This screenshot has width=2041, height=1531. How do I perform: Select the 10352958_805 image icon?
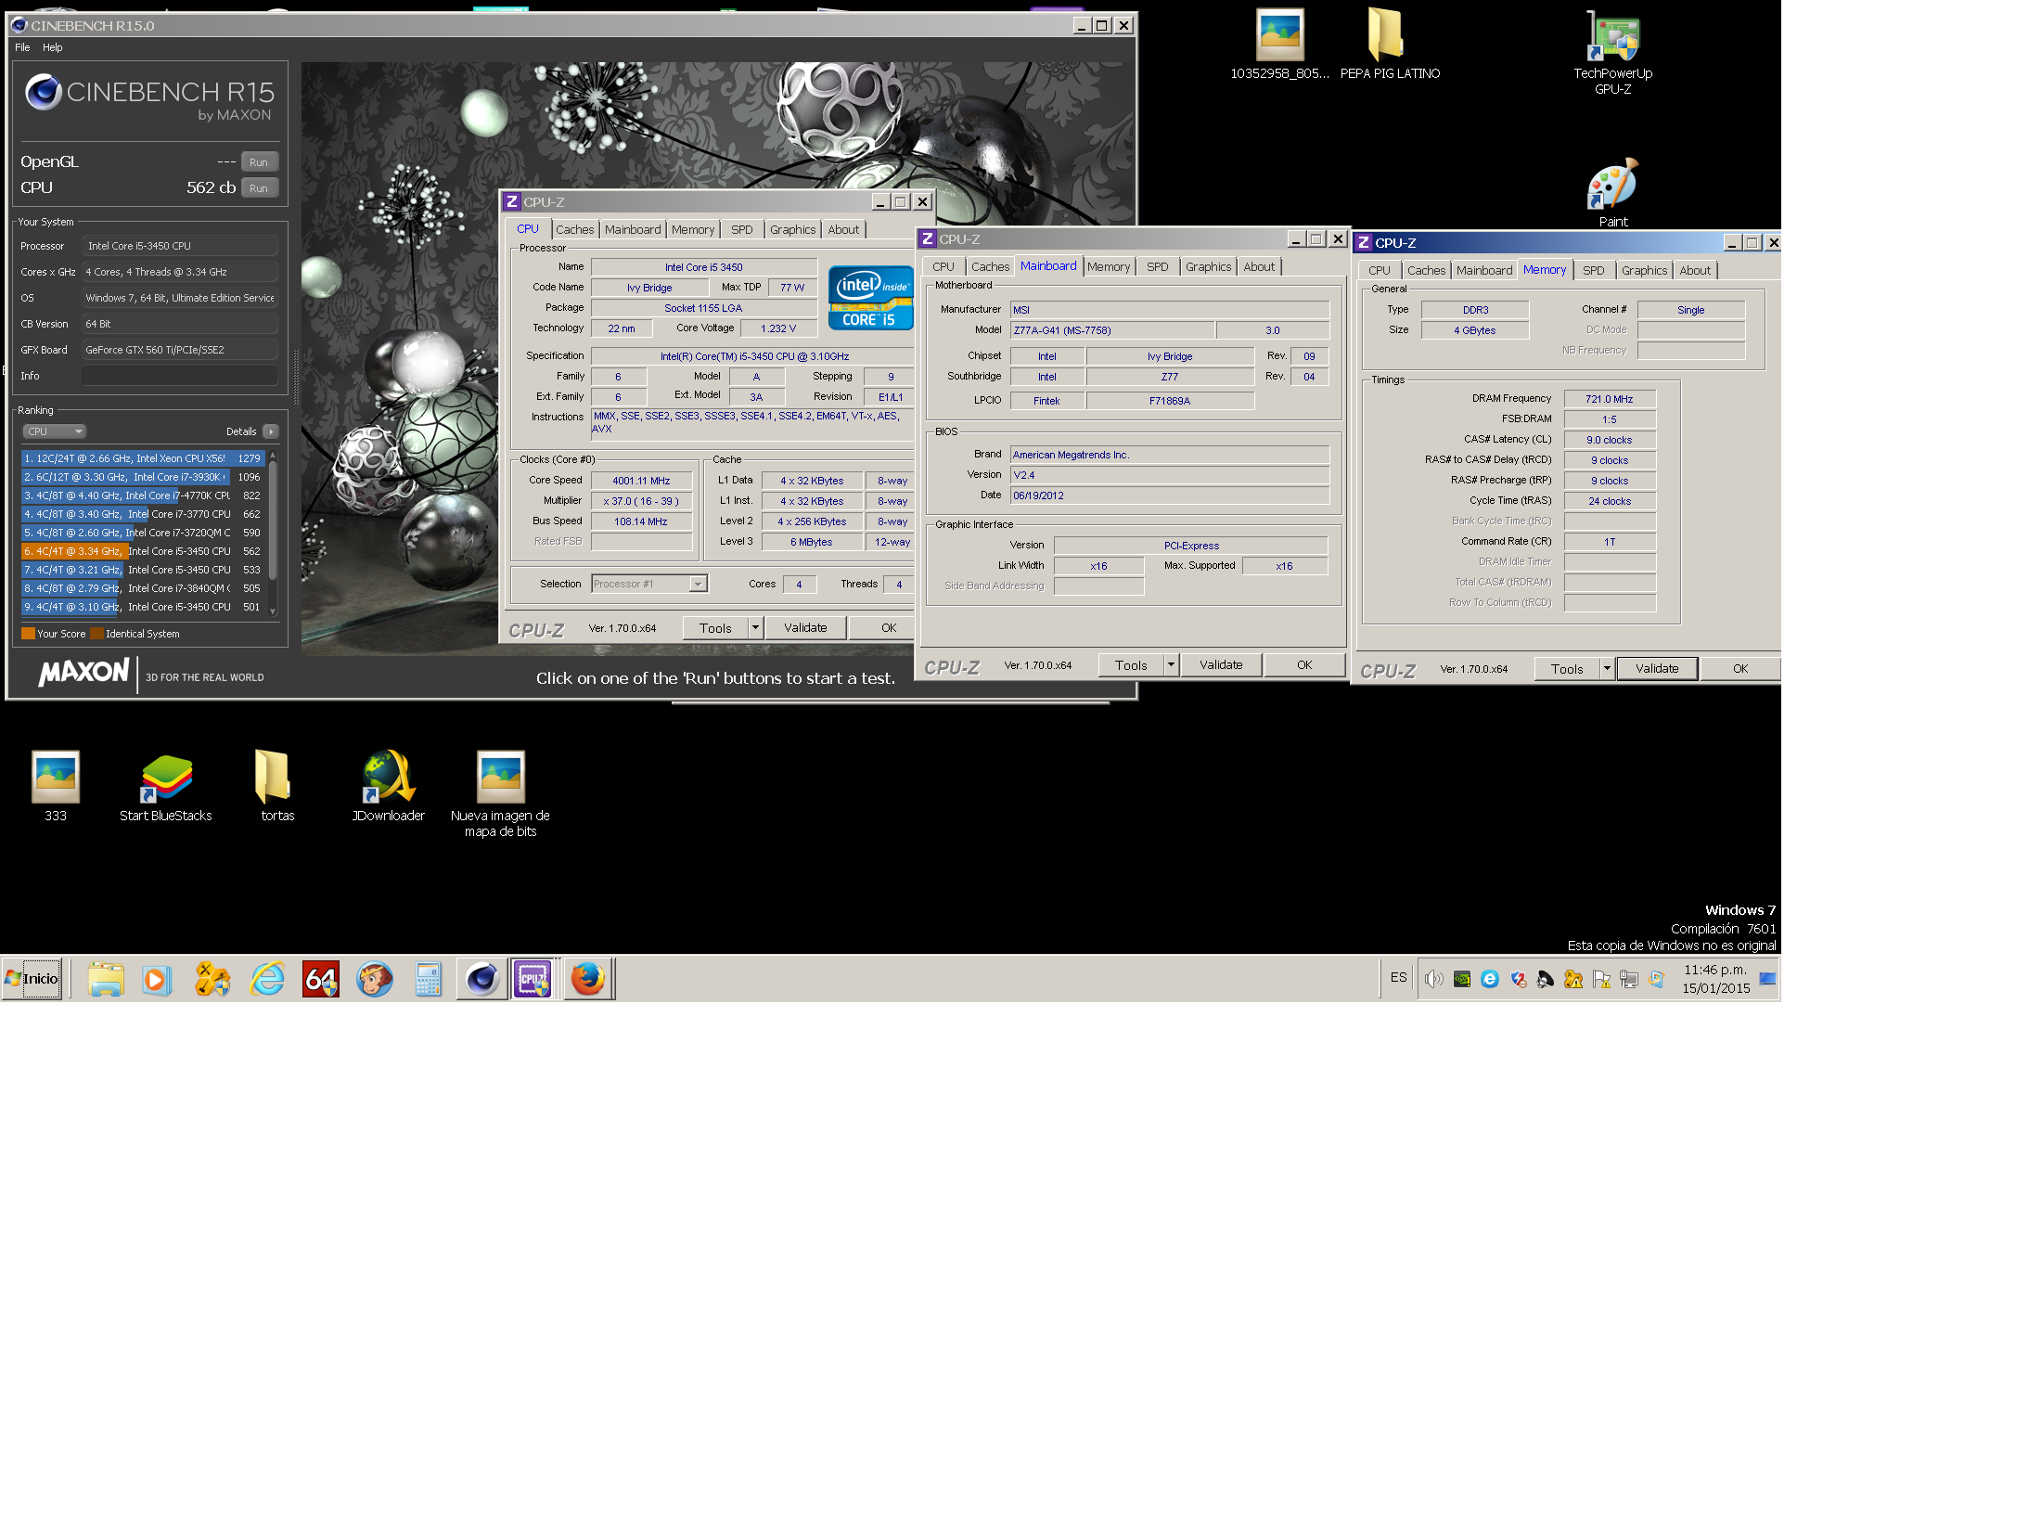(x=1280, y=44)
